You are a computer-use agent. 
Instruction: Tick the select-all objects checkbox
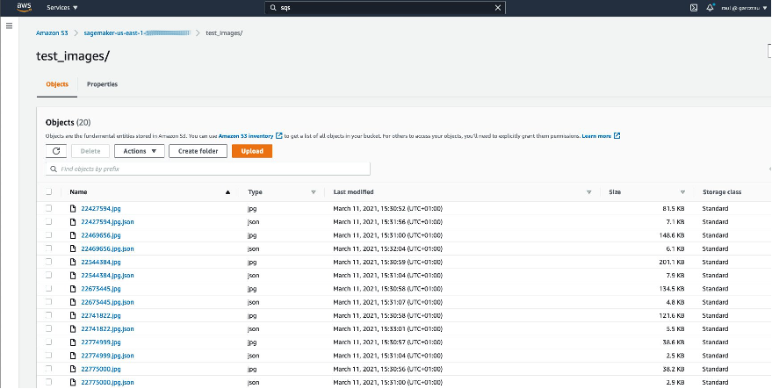[48, 192]
